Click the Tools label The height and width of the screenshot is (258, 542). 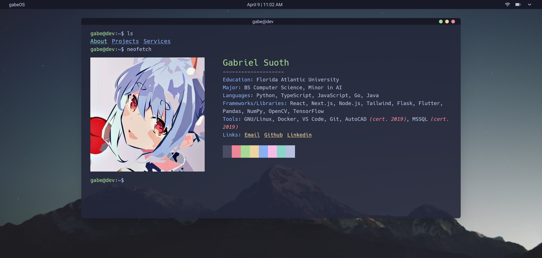(230, 119)
